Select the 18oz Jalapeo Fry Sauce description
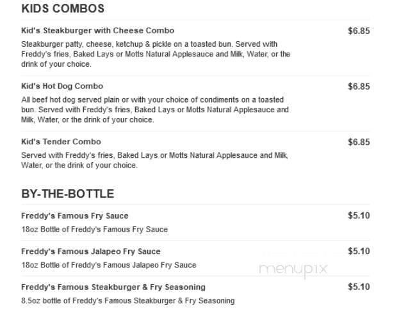 click(109, 265)
